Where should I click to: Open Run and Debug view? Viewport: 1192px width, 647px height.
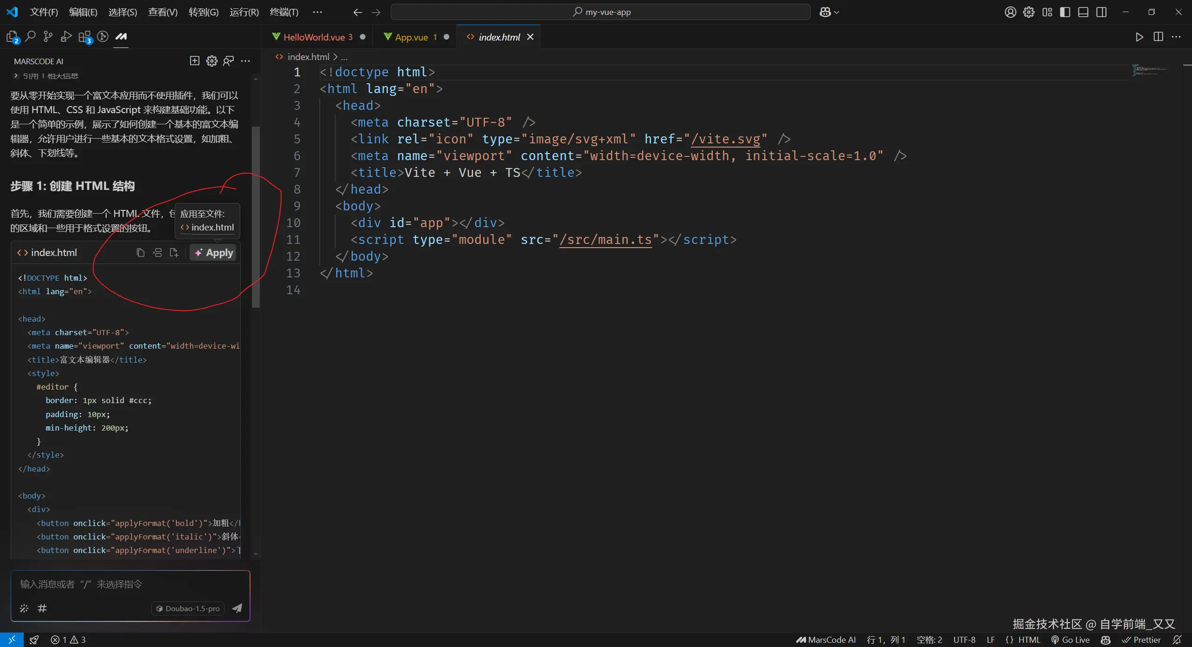66,36
